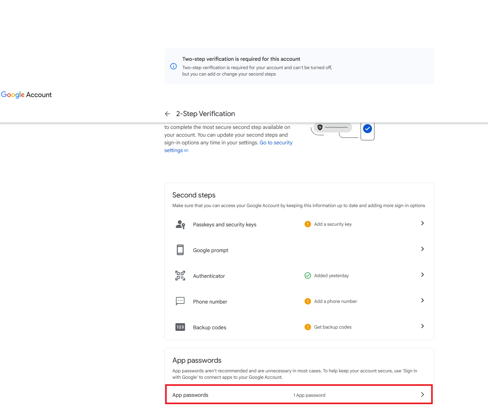Click the blue checkmark badge in illustration

[367, 129]
